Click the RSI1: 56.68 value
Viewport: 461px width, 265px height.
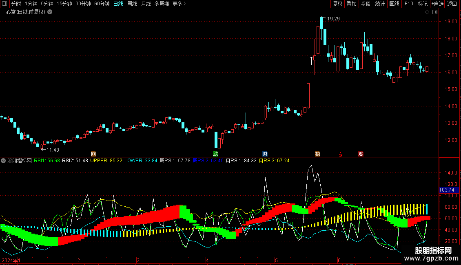[x=47, y=161]
